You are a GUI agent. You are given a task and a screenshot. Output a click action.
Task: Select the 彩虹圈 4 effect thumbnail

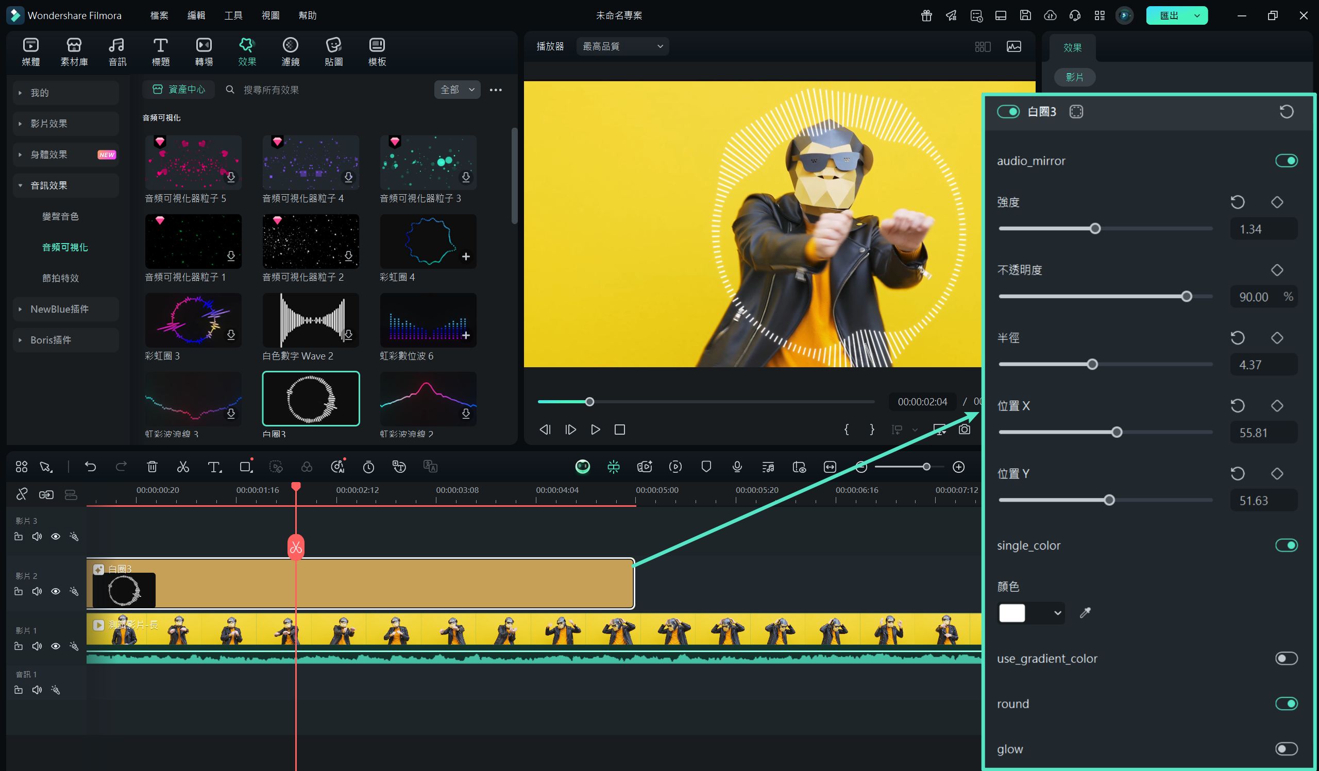tap(428, 241)
